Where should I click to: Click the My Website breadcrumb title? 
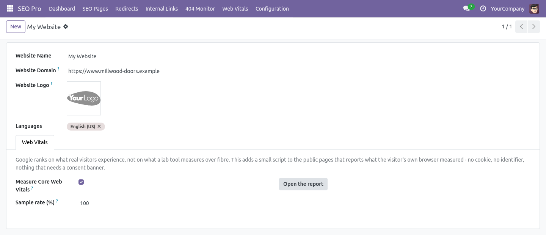coord(44,26)
